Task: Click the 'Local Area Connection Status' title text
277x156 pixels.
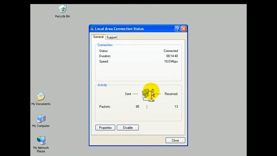Action: point(119,29)
